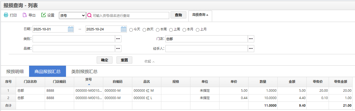Screen dimensions: 355x111
Task: Click the 确定 confirm button
Action: [x=105, y=60]
